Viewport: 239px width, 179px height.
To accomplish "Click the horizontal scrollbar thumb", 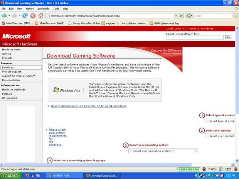I will pos(98,165).
